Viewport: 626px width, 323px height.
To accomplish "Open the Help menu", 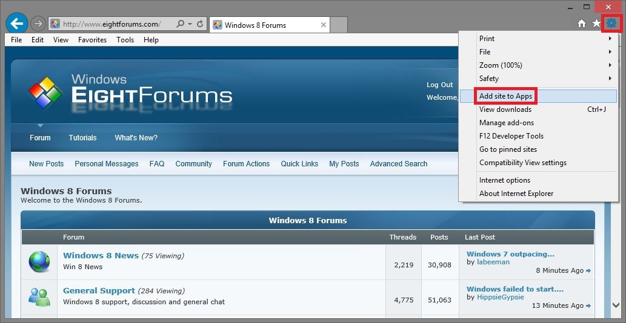I will point(151,40).
